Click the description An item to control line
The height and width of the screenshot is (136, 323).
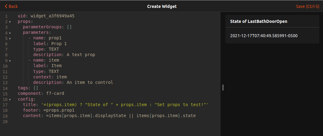click(73, 82)
